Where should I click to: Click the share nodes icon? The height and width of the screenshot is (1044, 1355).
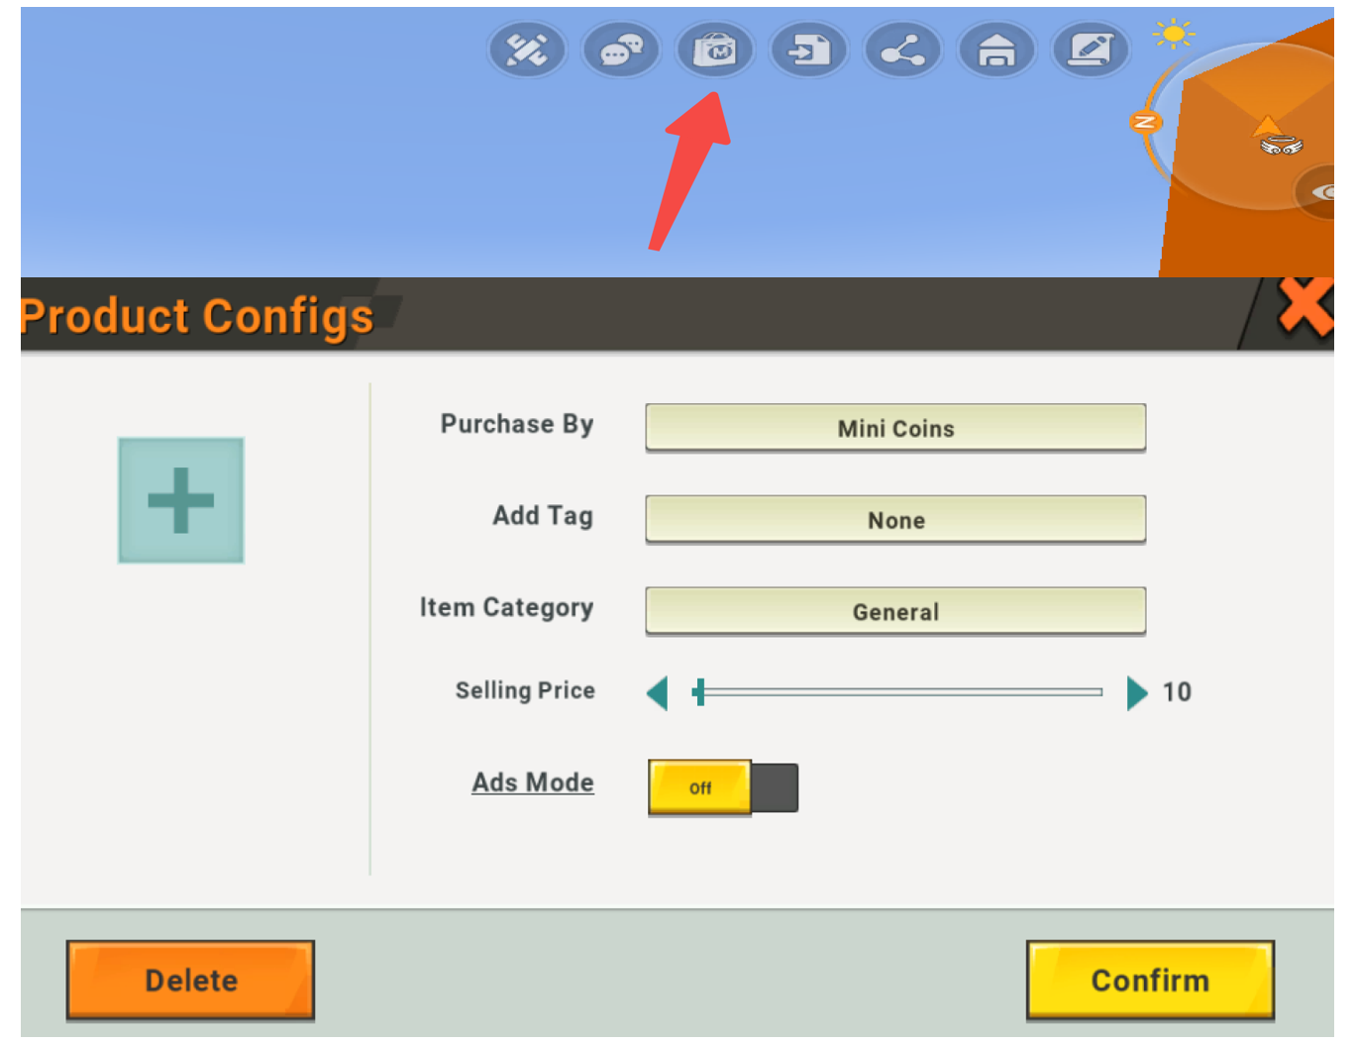(902, 50)
